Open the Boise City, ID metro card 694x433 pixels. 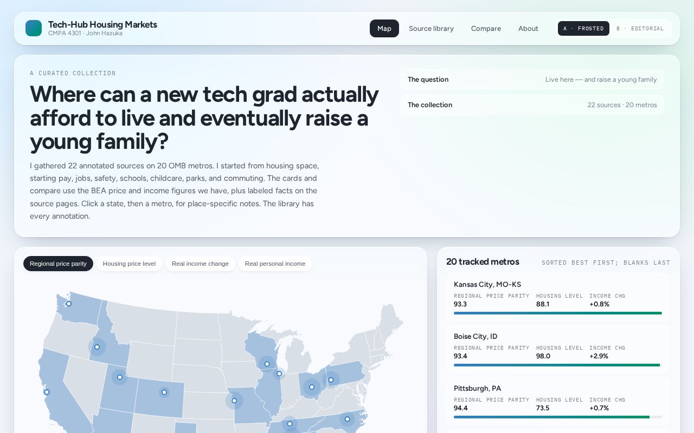pyautogui.click(x=558, y=349)
